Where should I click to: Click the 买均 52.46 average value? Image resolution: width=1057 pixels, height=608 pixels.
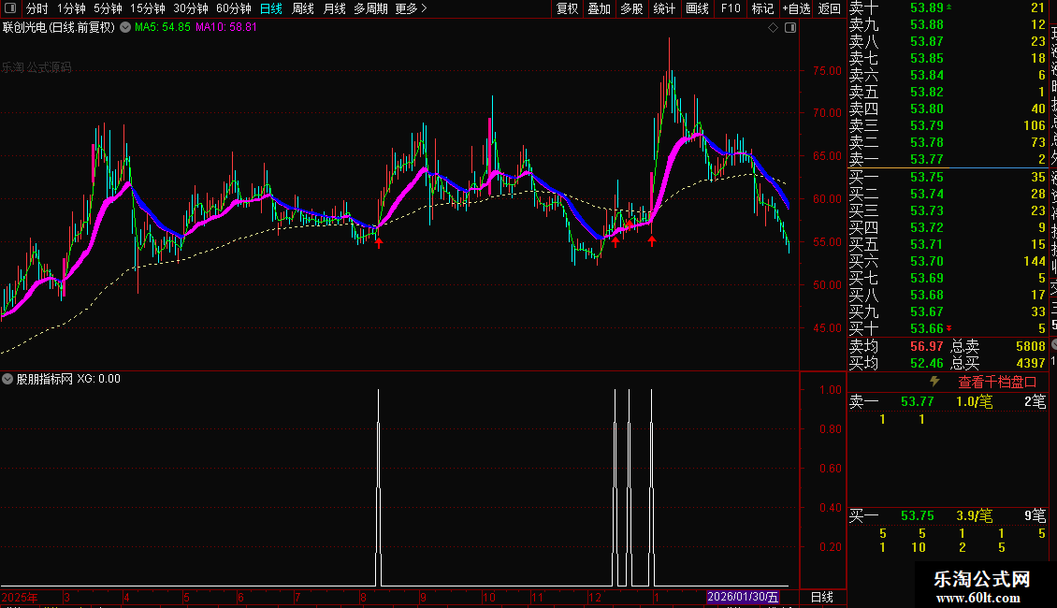926,363
